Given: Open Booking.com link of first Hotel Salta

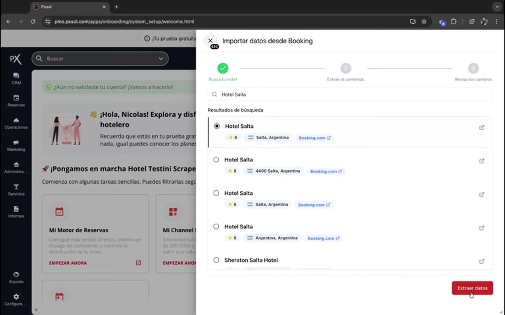Looking at the screenshot, I should (x=314, y=138).
